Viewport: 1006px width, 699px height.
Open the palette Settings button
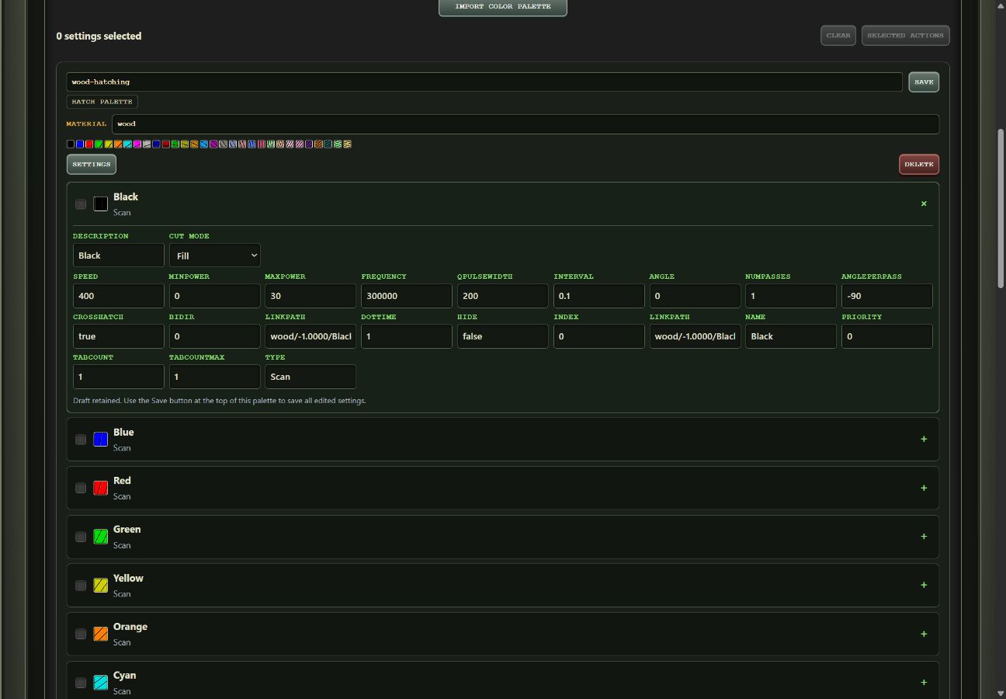(x=92, y=165)
